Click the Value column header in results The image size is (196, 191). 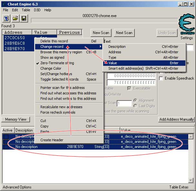tap(44, 32)
